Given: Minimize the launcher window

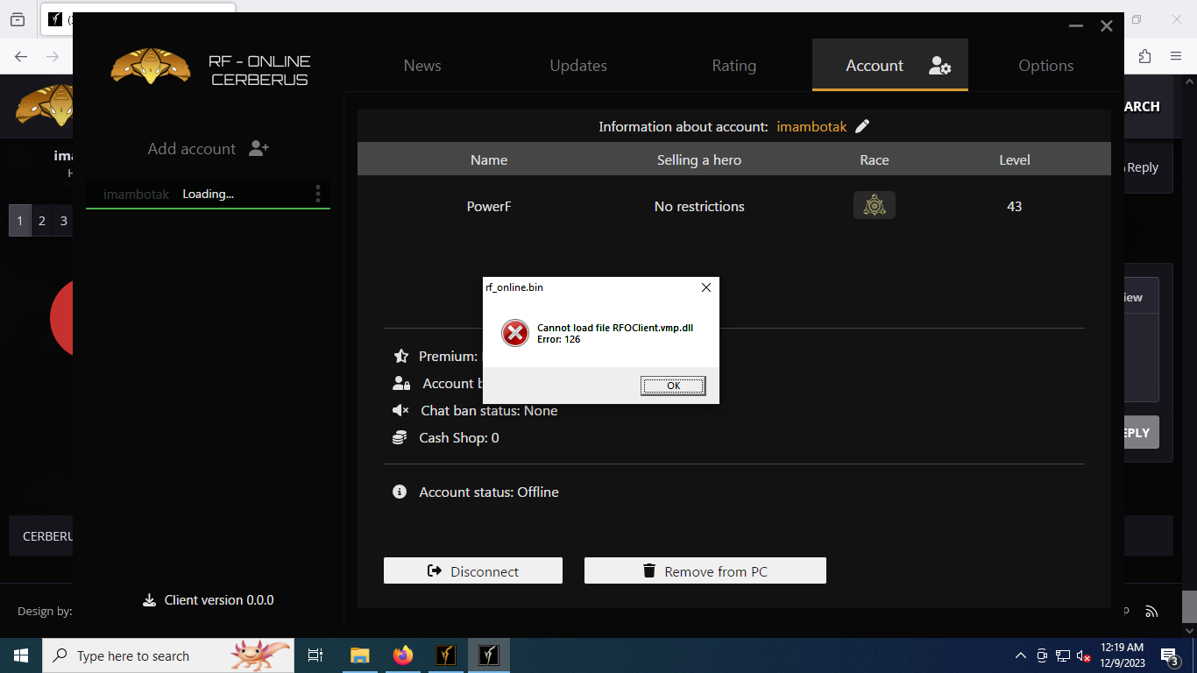Looking at the screenshot, I should (x=1076, y=26).
